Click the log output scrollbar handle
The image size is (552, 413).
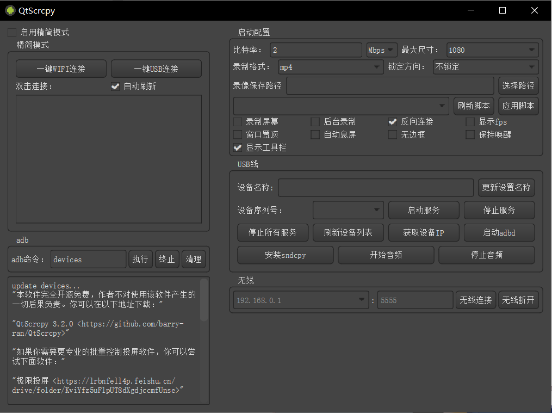tap(204, 300)
